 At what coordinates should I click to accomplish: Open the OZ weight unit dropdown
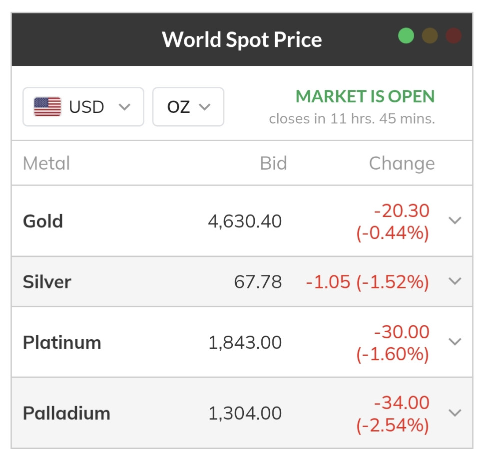(188, 107)
